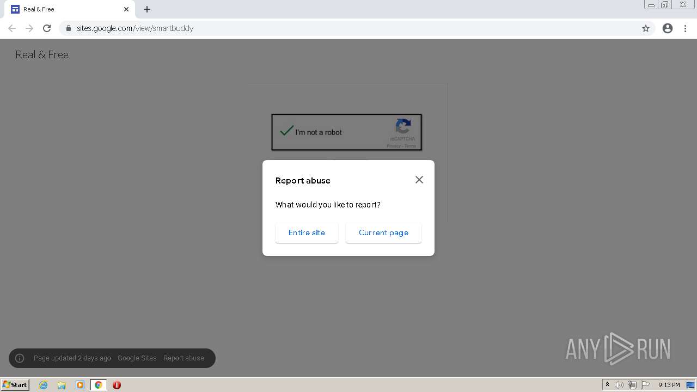697x392 pixels.
Task: Choose Current page to report
Action: (x=383, y=232)
